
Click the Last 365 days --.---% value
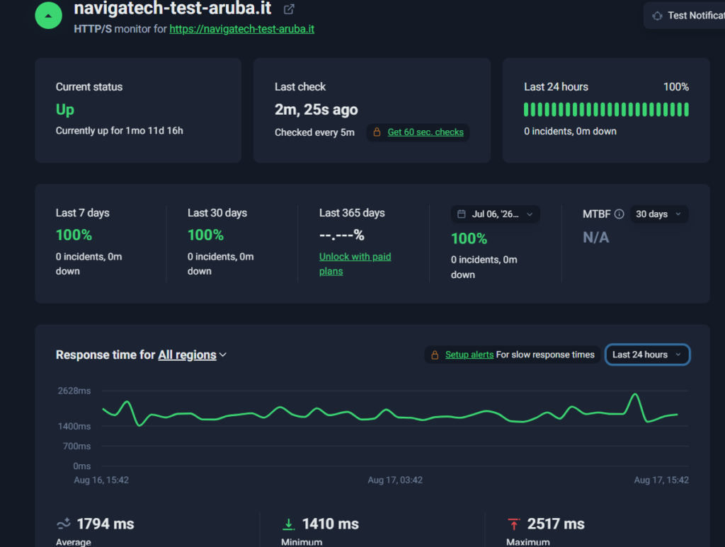click(342, 235)
